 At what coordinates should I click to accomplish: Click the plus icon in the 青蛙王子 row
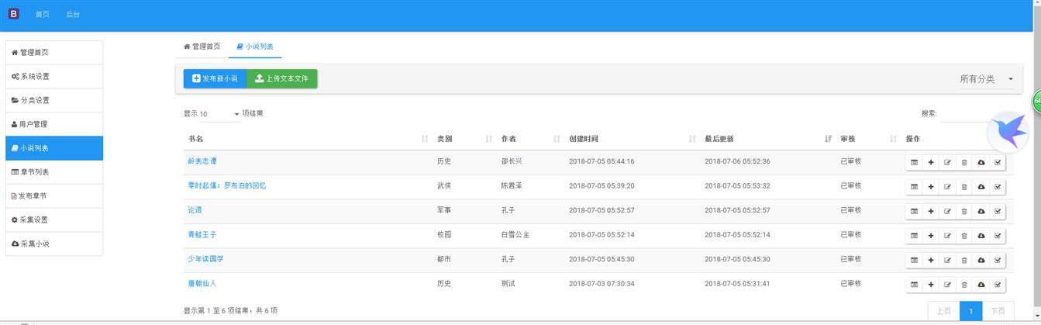(x=930, y=236)
